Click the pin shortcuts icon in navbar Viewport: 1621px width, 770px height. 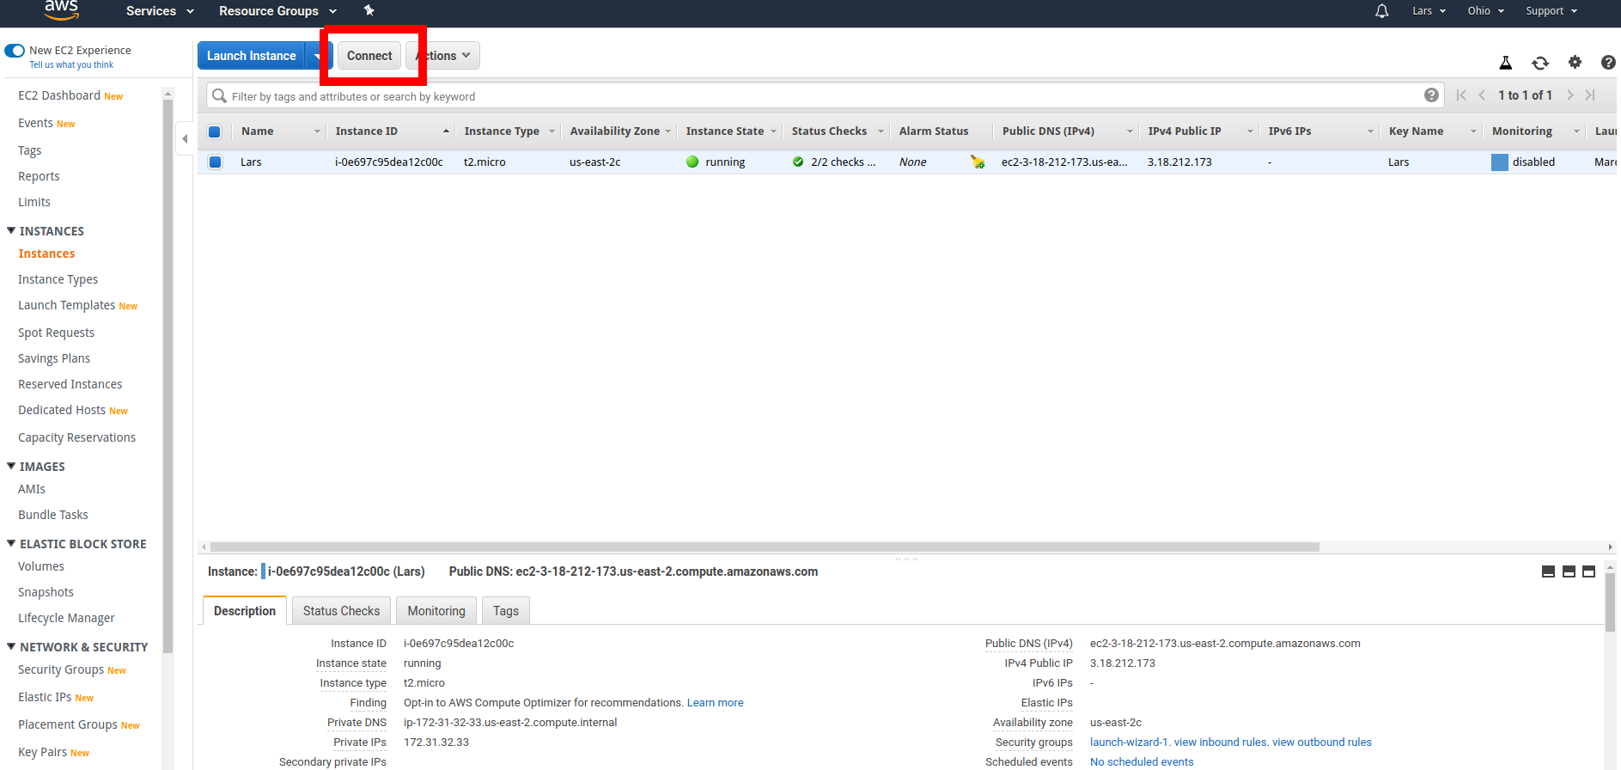369,10
